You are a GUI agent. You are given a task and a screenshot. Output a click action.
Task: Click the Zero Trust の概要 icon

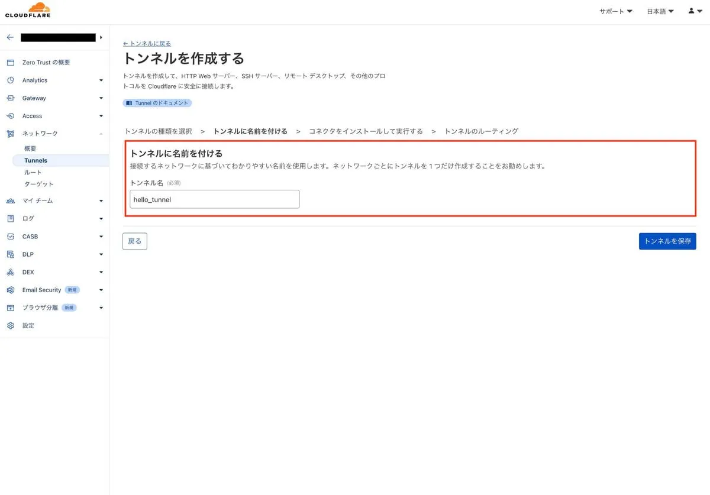click(10, 63)
